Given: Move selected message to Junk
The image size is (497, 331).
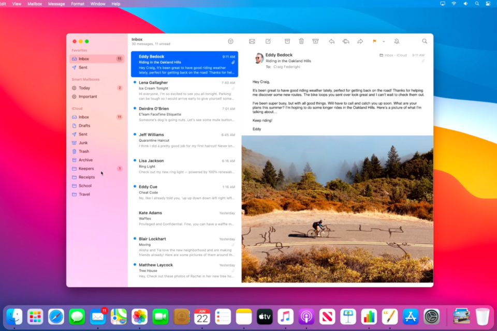Looking at the screenshot, I should tap(315, 41).
